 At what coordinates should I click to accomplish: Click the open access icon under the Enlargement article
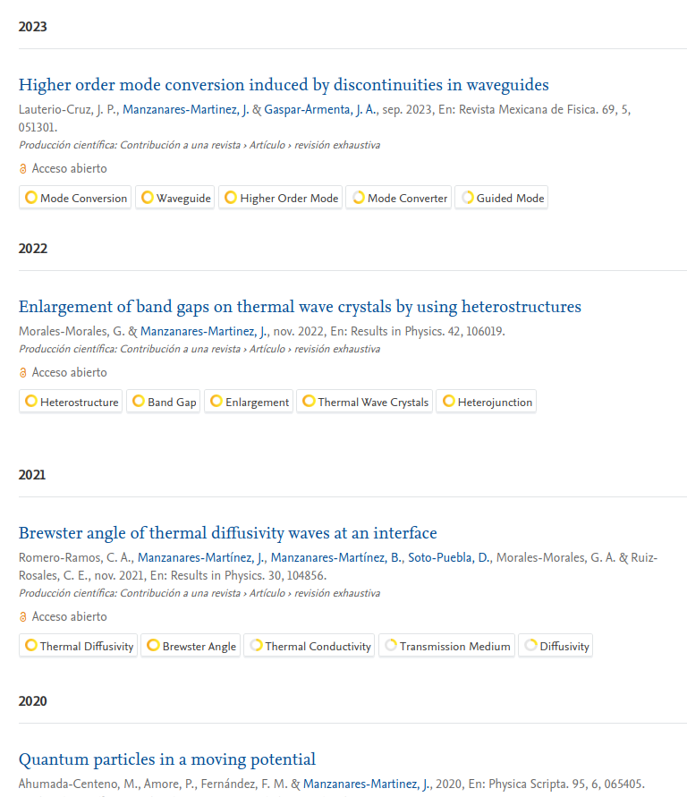point(23,373)
